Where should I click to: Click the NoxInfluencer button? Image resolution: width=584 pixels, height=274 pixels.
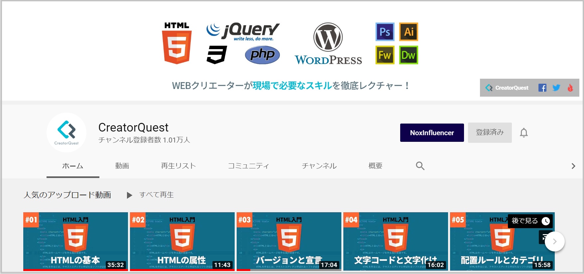[432, 133]
